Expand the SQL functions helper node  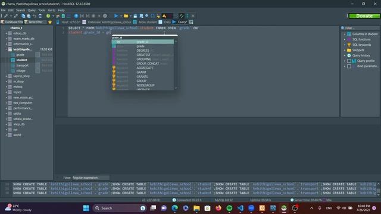(344, 40)
